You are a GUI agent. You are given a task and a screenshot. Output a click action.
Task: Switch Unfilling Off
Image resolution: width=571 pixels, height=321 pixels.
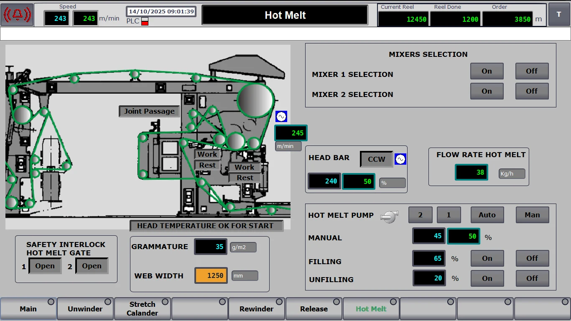533,278
